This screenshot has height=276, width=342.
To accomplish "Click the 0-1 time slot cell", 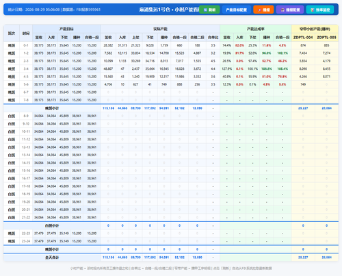I will pos(26,45).
